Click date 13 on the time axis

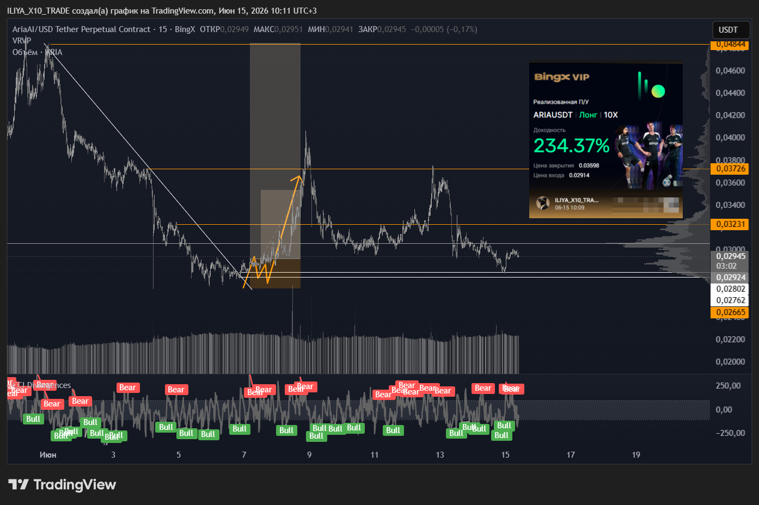pos(440,455)
